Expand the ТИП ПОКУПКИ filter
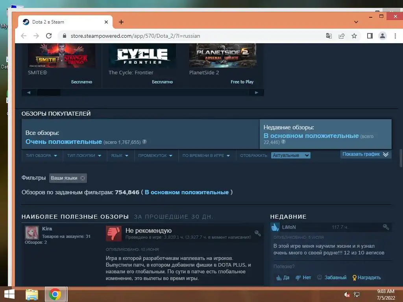The height and width of the screenshot is (302, 403). pos(84,155)
